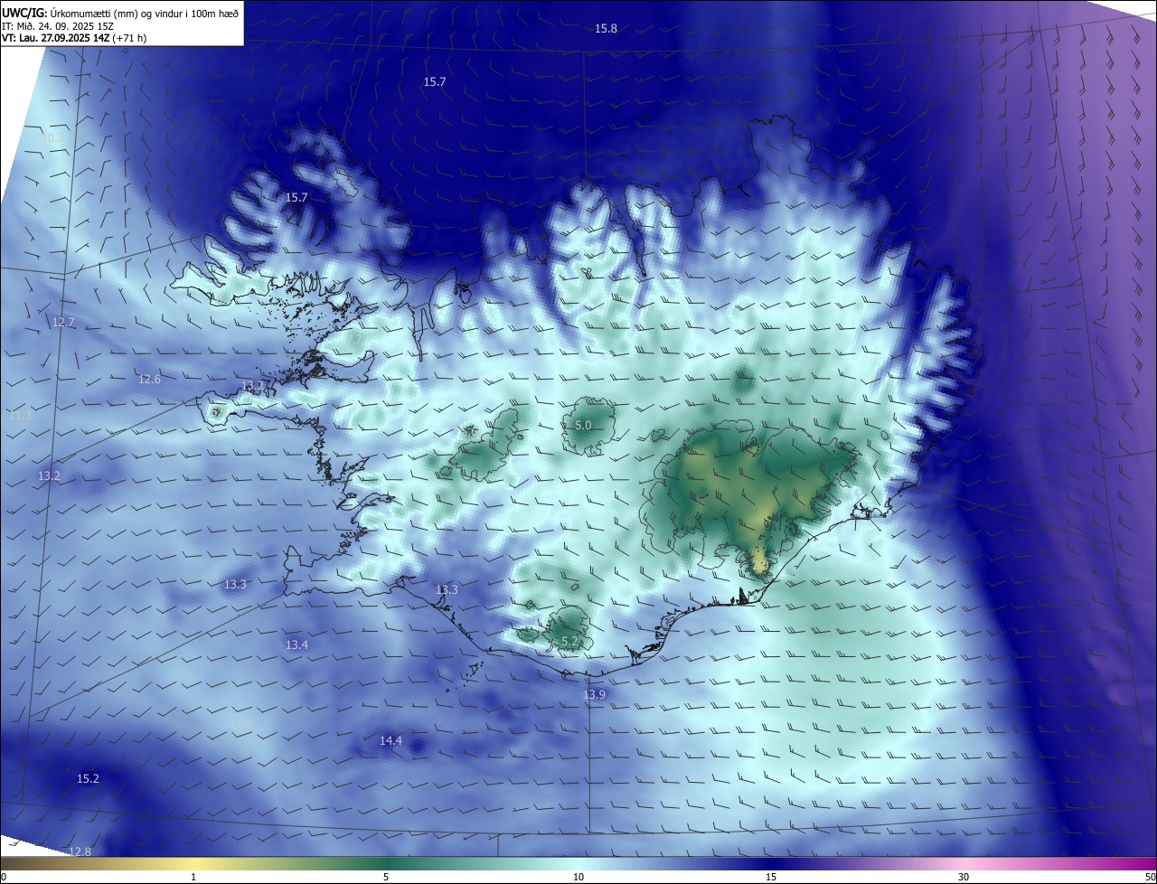Select the 12.8 value near the bottom-left corner
1157x884 pixels.
coord(80,852)
